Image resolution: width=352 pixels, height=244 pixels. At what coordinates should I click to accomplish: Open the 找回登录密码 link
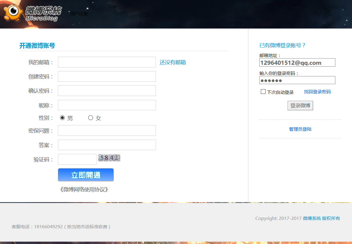317,92
